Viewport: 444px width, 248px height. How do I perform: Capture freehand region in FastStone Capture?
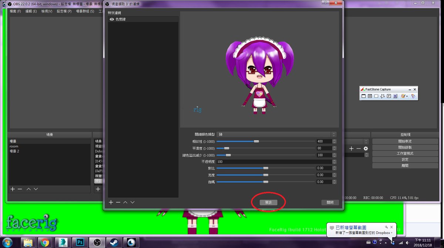(x=383, y=96)
